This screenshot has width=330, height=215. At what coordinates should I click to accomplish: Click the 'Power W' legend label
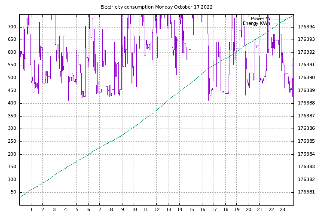coord(260,19)
